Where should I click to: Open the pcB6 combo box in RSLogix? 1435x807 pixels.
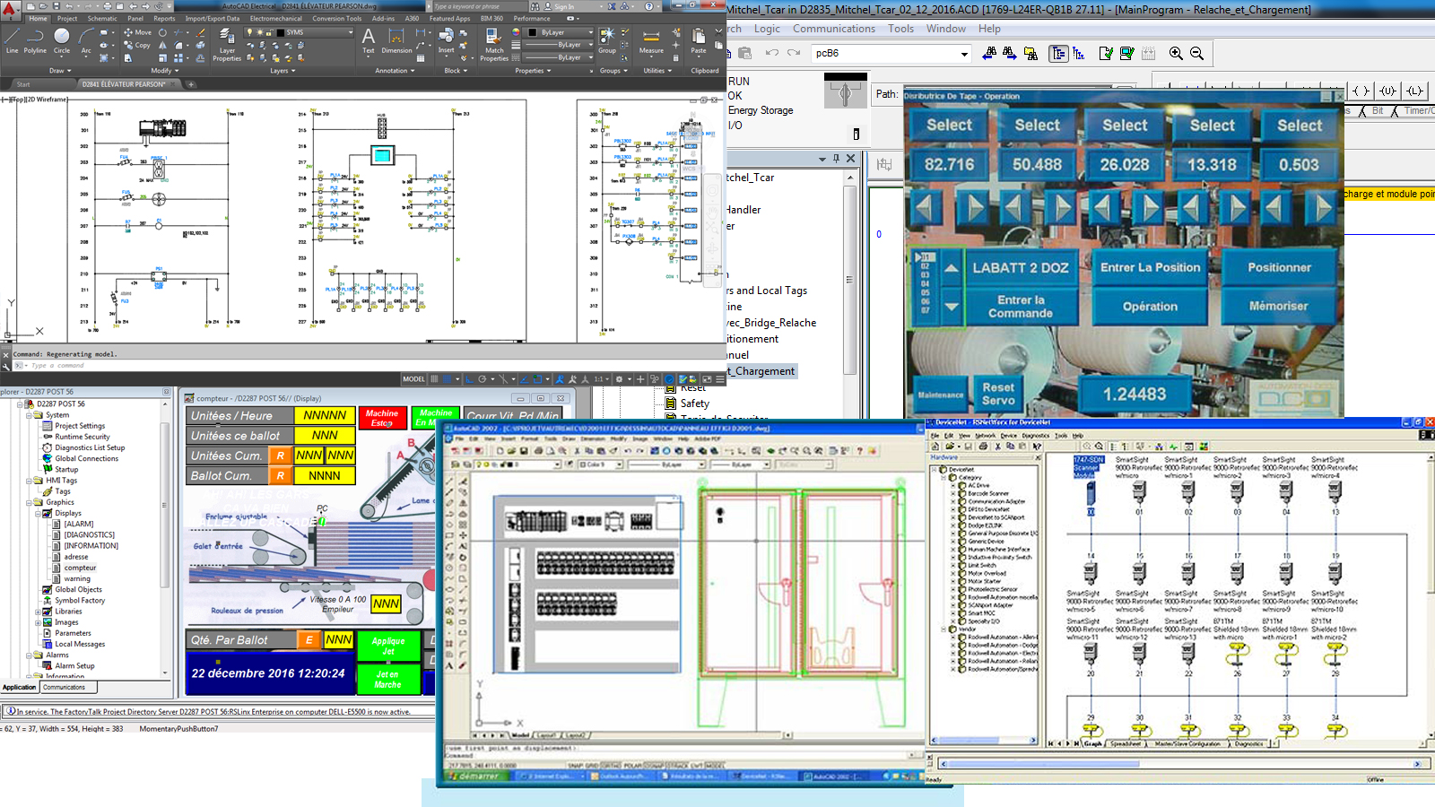964,54
